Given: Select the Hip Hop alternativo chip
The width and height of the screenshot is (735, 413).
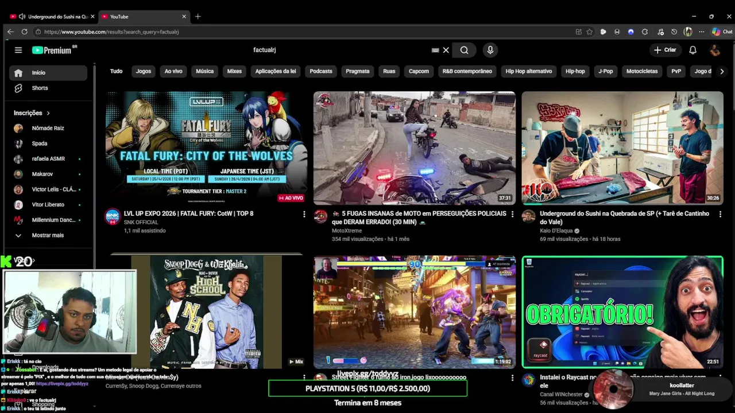Looking at the screenshot, I should [x=529, y=71].
